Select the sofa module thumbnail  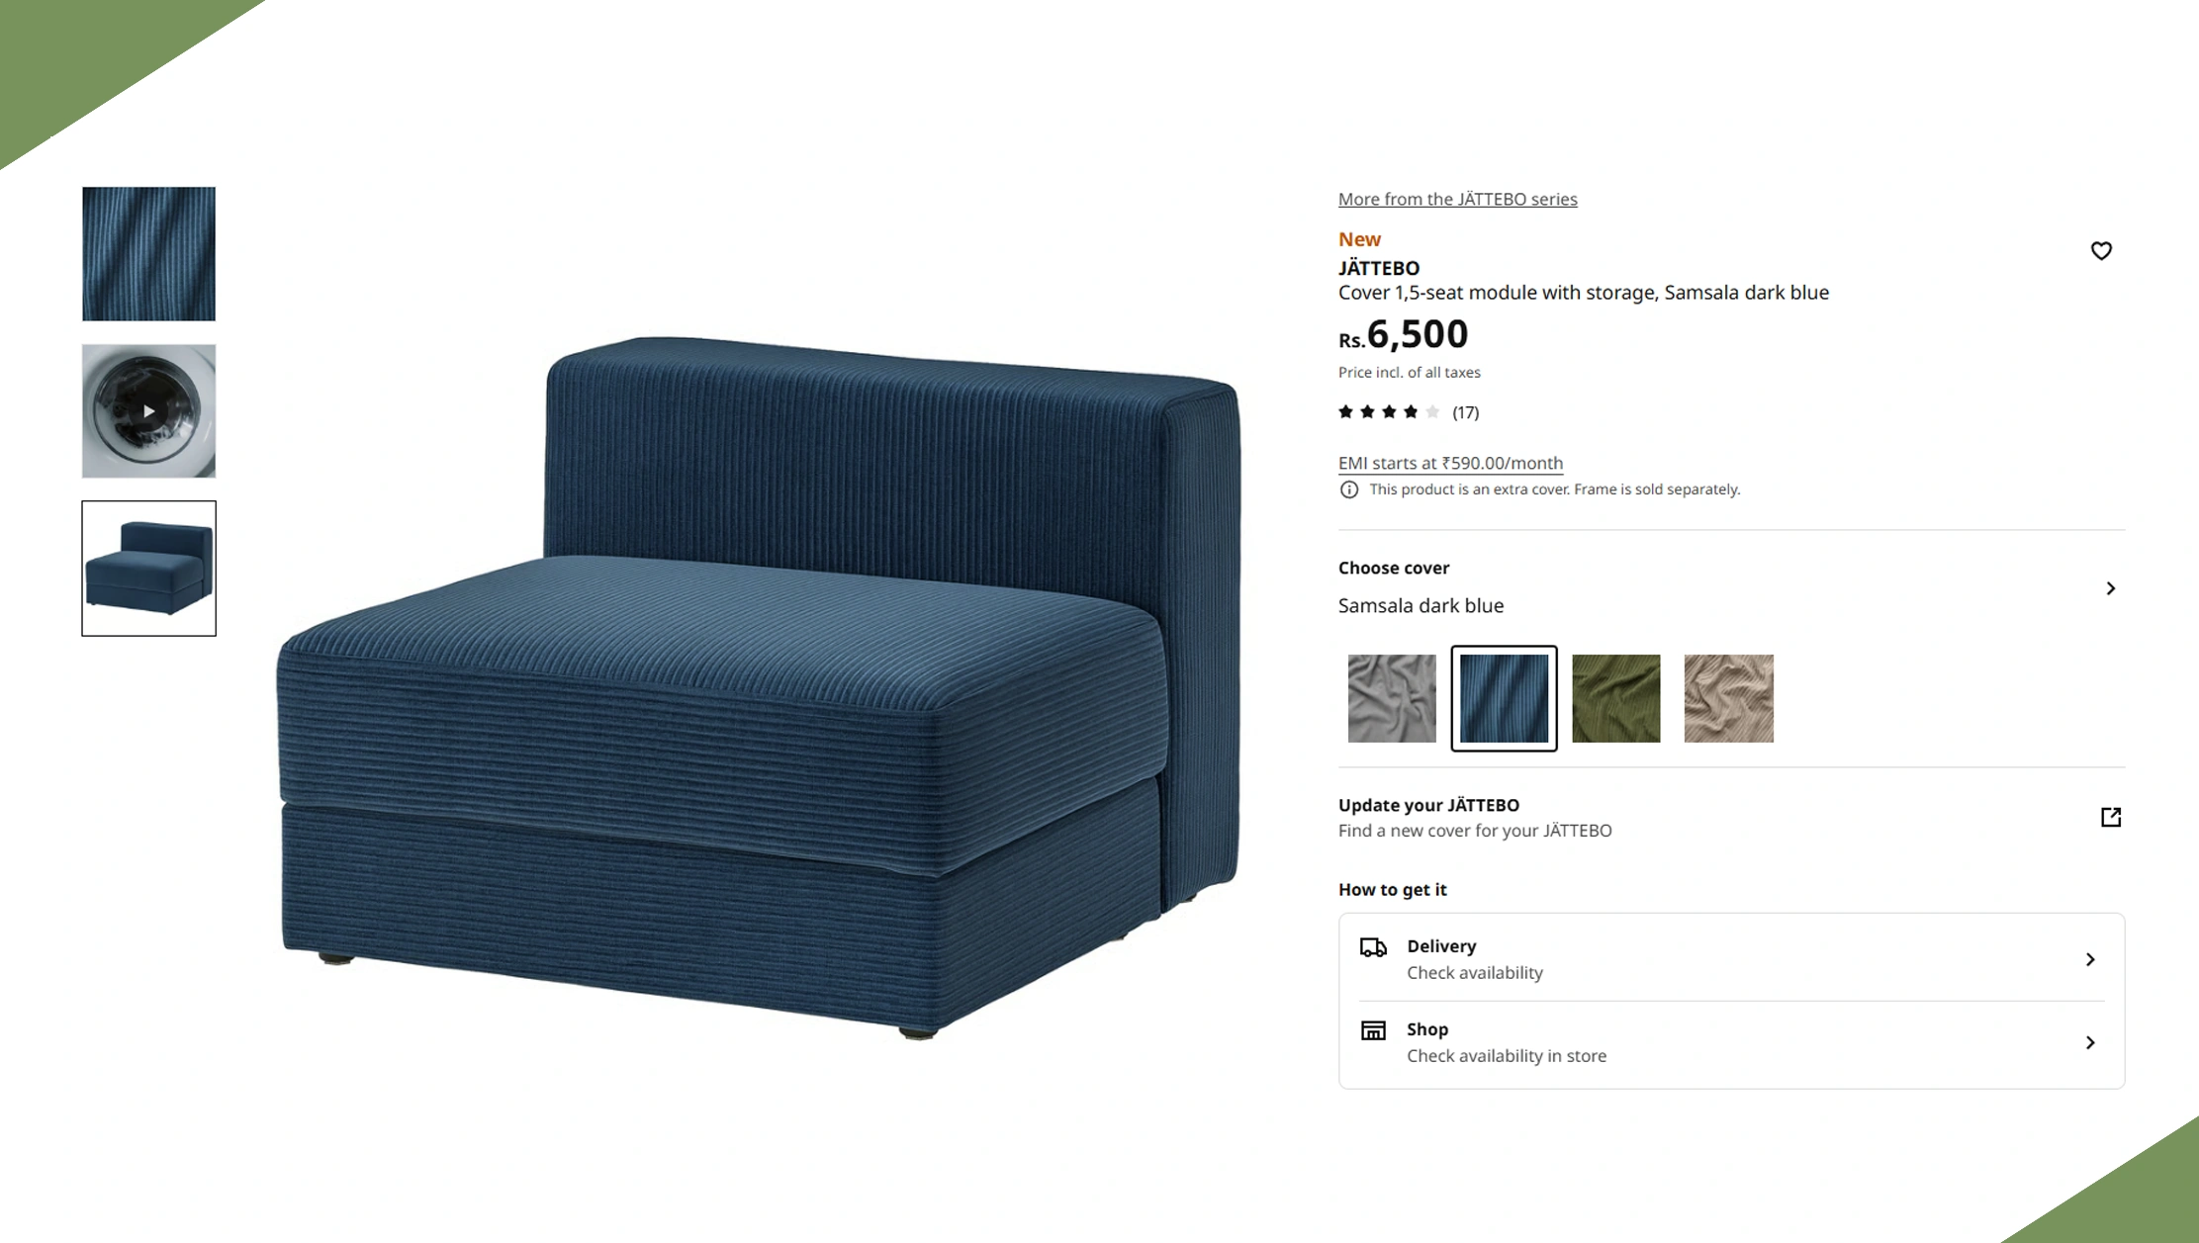point(148,569)
